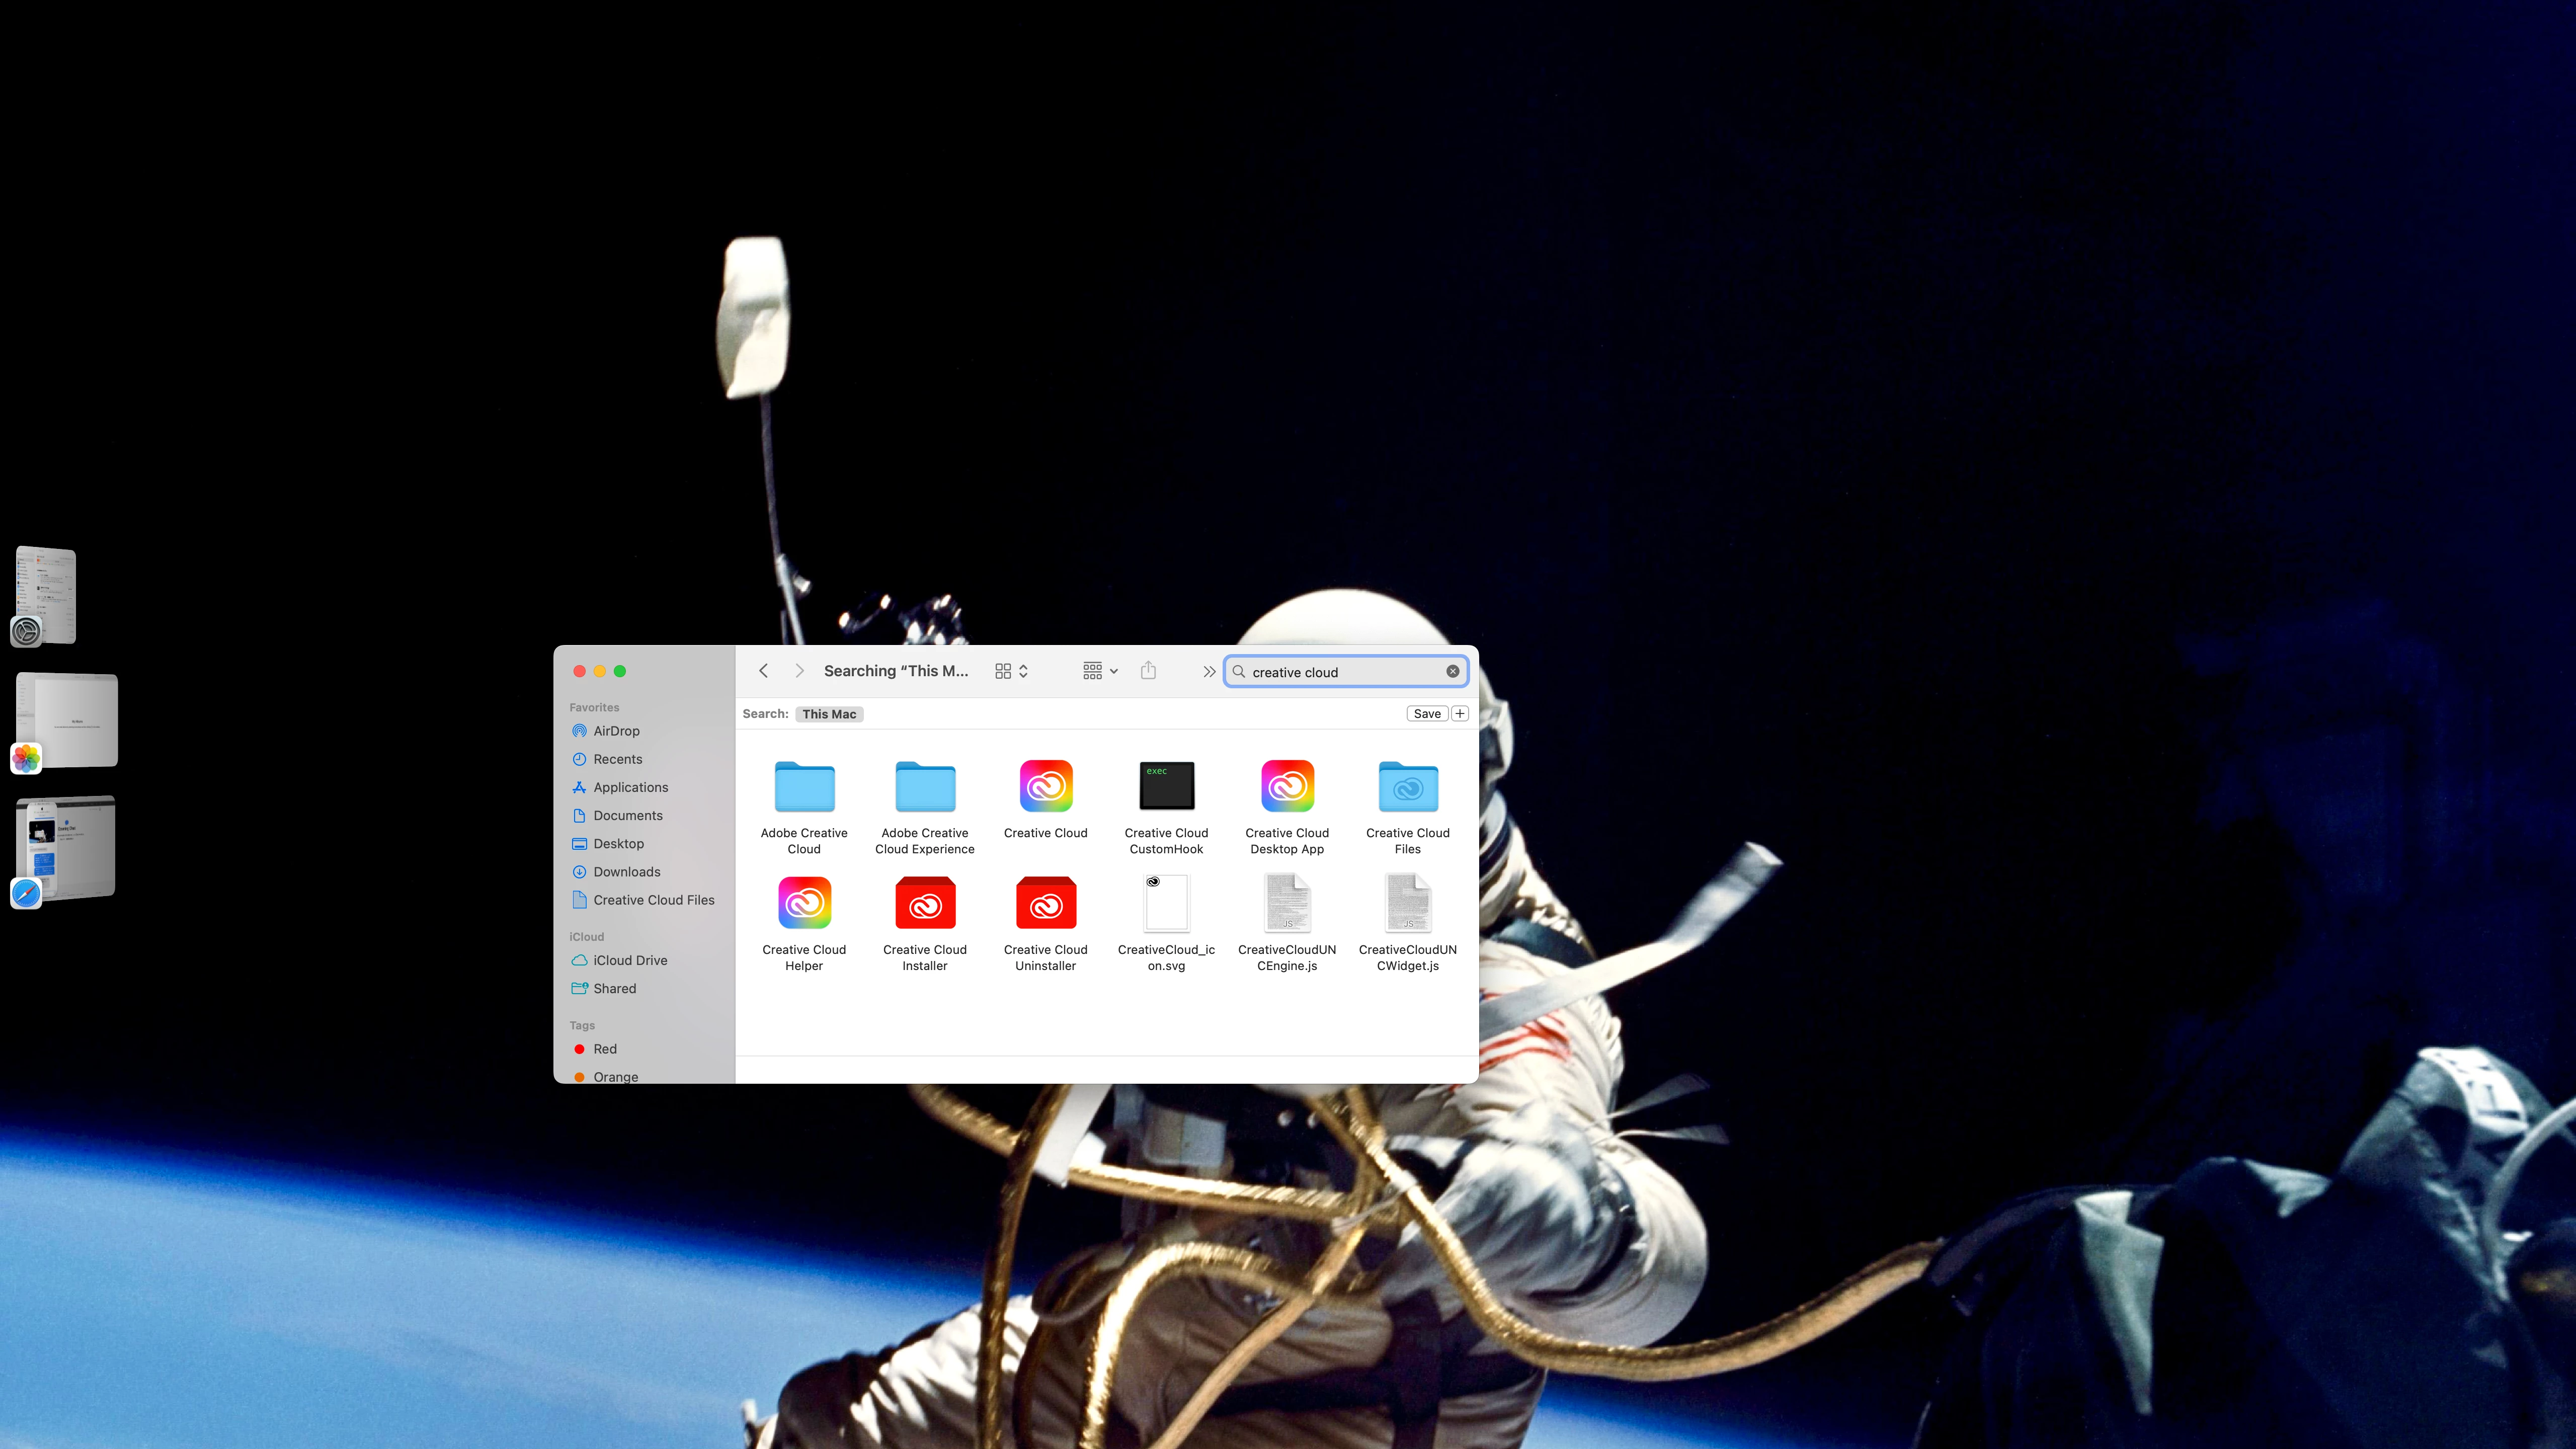Open Downloads in the sidebar

click(626, 872)
